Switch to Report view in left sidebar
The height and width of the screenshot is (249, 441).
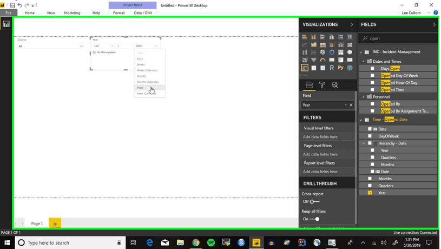click(6, 24)
